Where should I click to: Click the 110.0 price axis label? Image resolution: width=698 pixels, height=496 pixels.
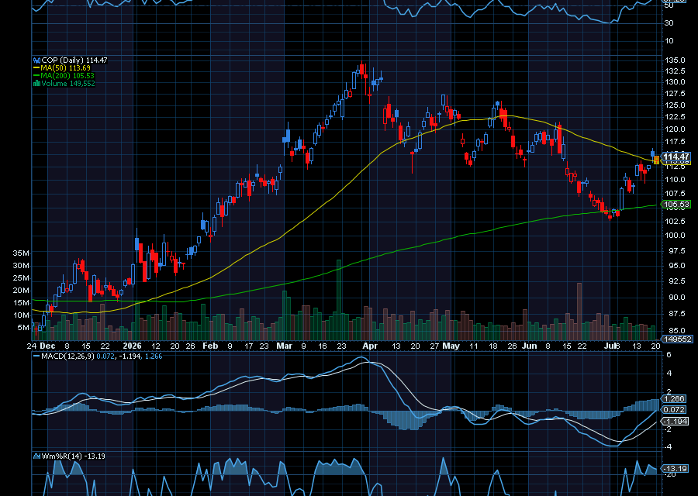tap(676, 180)
